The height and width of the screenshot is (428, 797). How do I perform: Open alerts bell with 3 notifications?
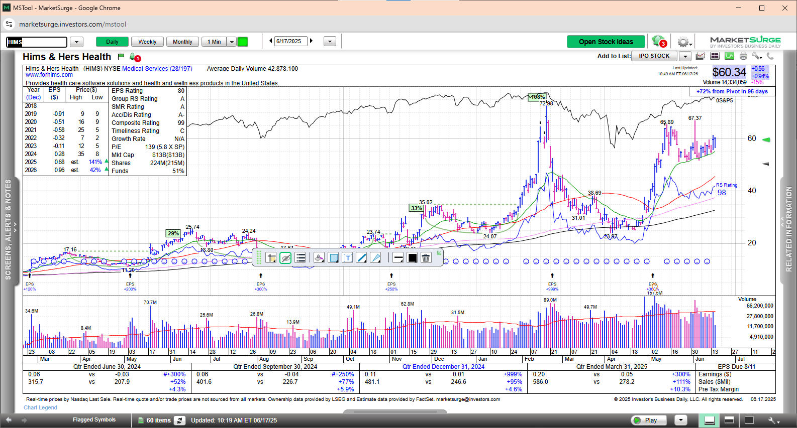point(659,42)
